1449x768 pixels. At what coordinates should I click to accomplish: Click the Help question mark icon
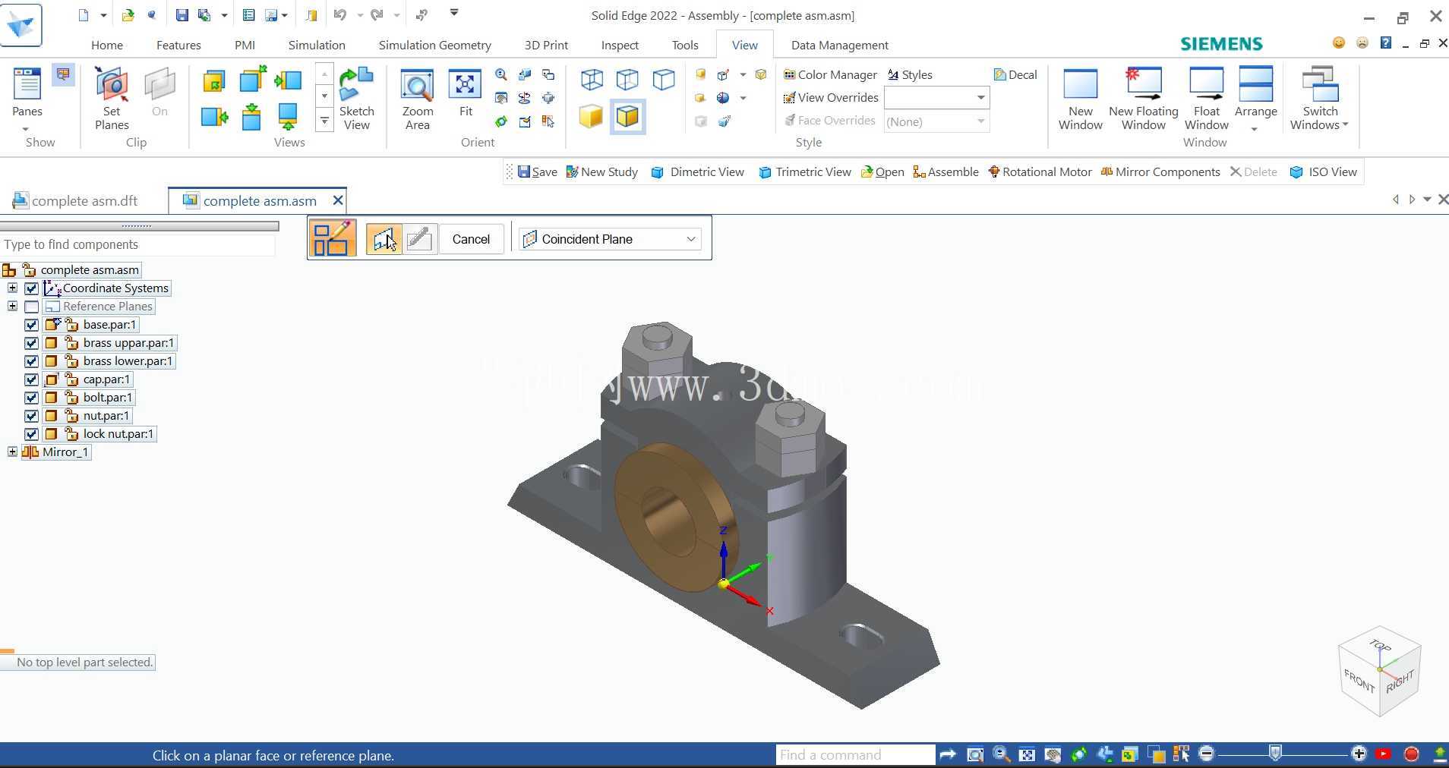[1386, 43]
